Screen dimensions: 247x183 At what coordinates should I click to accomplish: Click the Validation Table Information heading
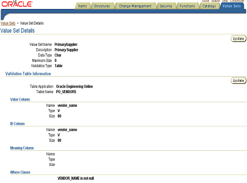(28, 74)
